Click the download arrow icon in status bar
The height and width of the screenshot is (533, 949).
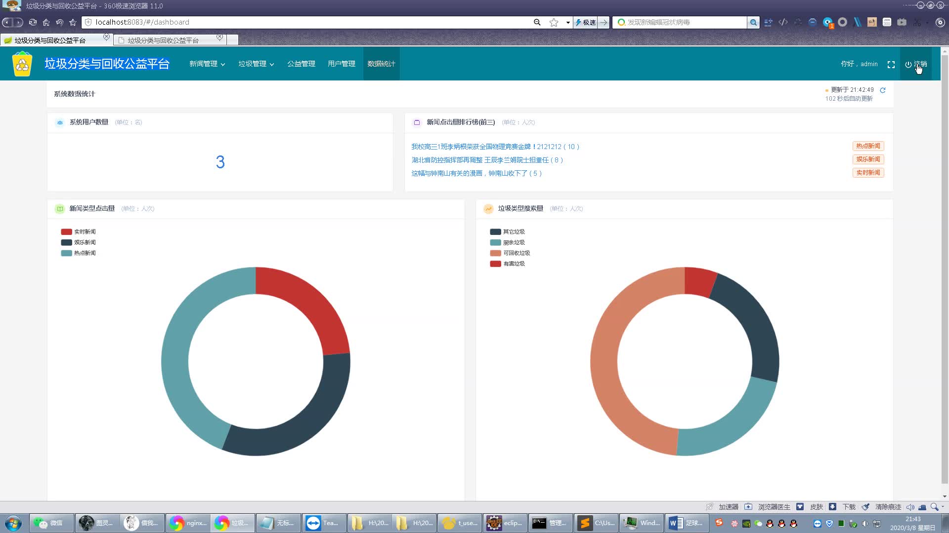[832, 507]
